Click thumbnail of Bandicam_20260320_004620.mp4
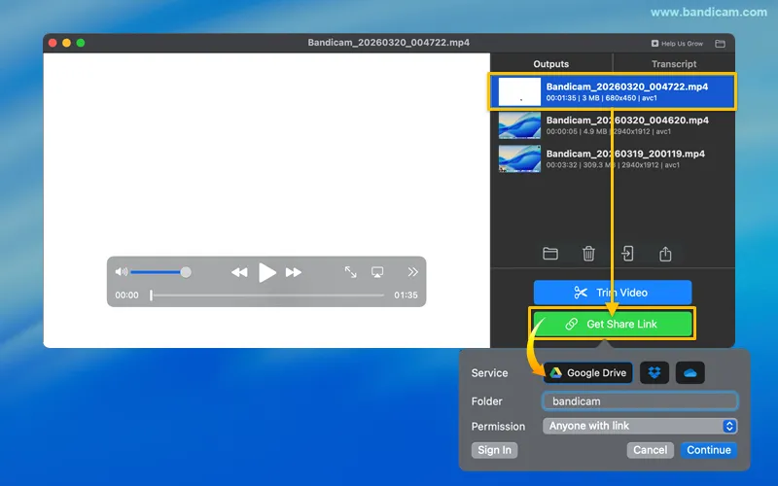Image resolution: width=778 pixels, height=486 pixels. click(519, 125)
